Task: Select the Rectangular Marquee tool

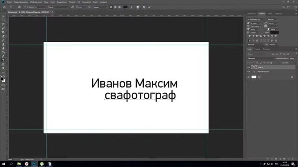Action: tap(3, 20)
